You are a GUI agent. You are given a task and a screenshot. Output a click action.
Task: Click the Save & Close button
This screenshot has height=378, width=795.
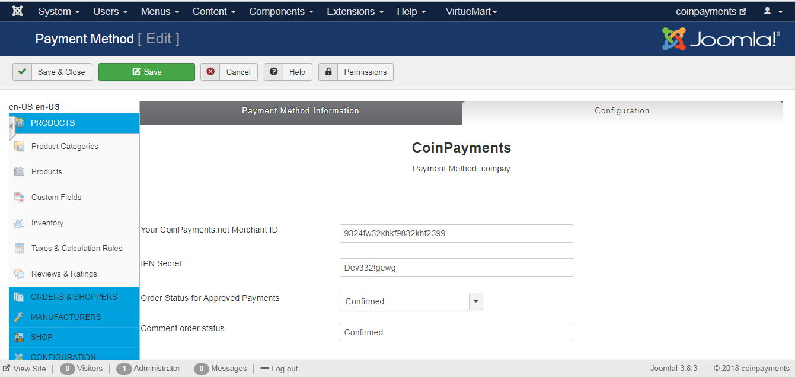pos(53,72)
